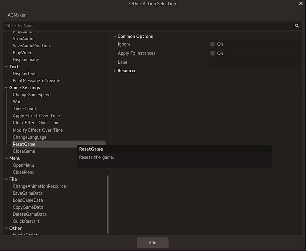Select the highlighted ResetGame action
This screenshot has height=251, width=306.
tap(58, 144)
